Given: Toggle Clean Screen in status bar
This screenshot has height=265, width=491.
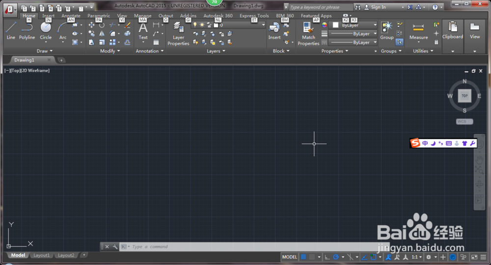Looking at the screenshot, I should click(x=474, y=257).
